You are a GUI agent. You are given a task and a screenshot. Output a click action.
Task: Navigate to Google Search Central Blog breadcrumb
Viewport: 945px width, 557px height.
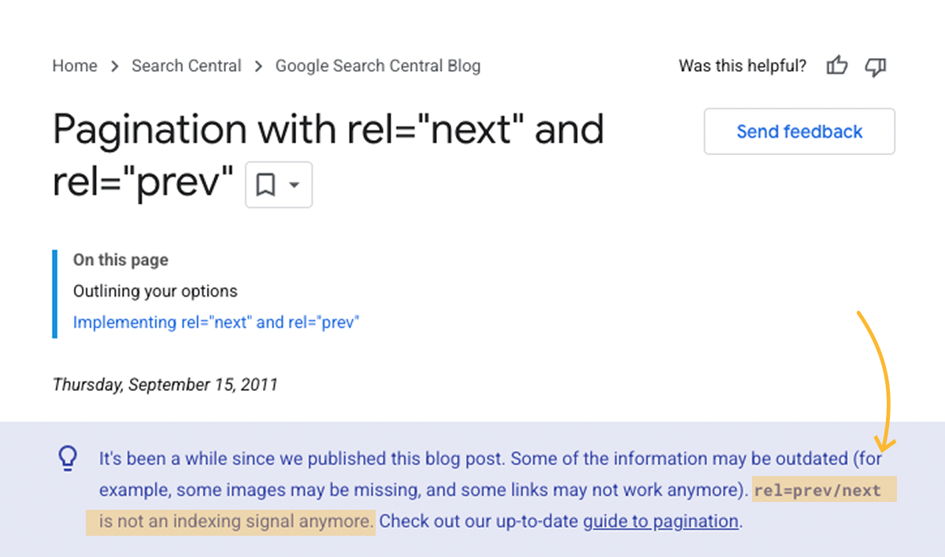click(377, 66)
